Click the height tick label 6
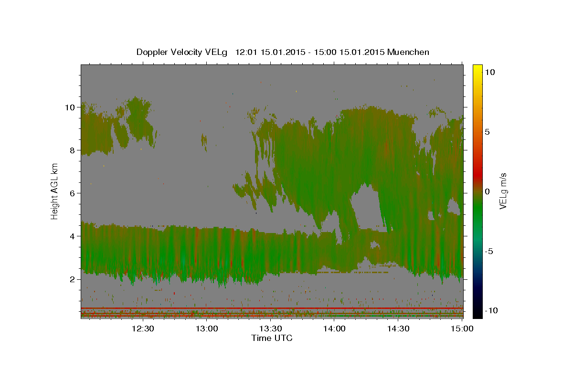573x382 pixels. tap(73, 193)
